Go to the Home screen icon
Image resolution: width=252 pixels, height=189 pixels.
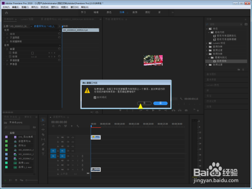(7, 13)
